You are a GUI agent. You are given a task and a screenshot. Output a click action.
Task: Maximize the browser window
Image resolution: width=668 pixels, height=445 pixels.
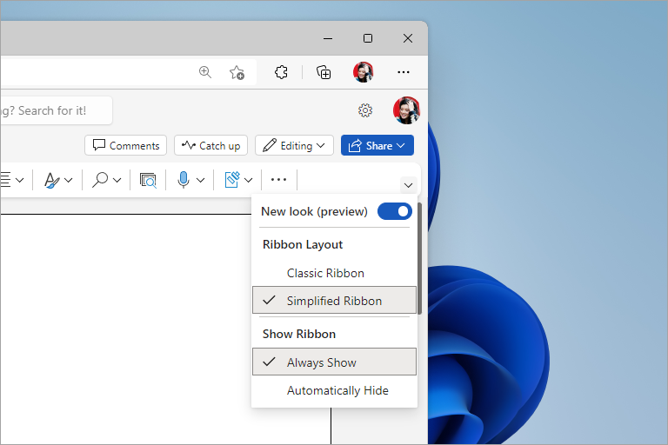tap(368, 38)
